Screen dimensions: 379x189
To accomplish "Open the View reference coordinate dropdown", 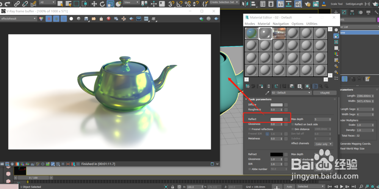I will click(131, 2).
